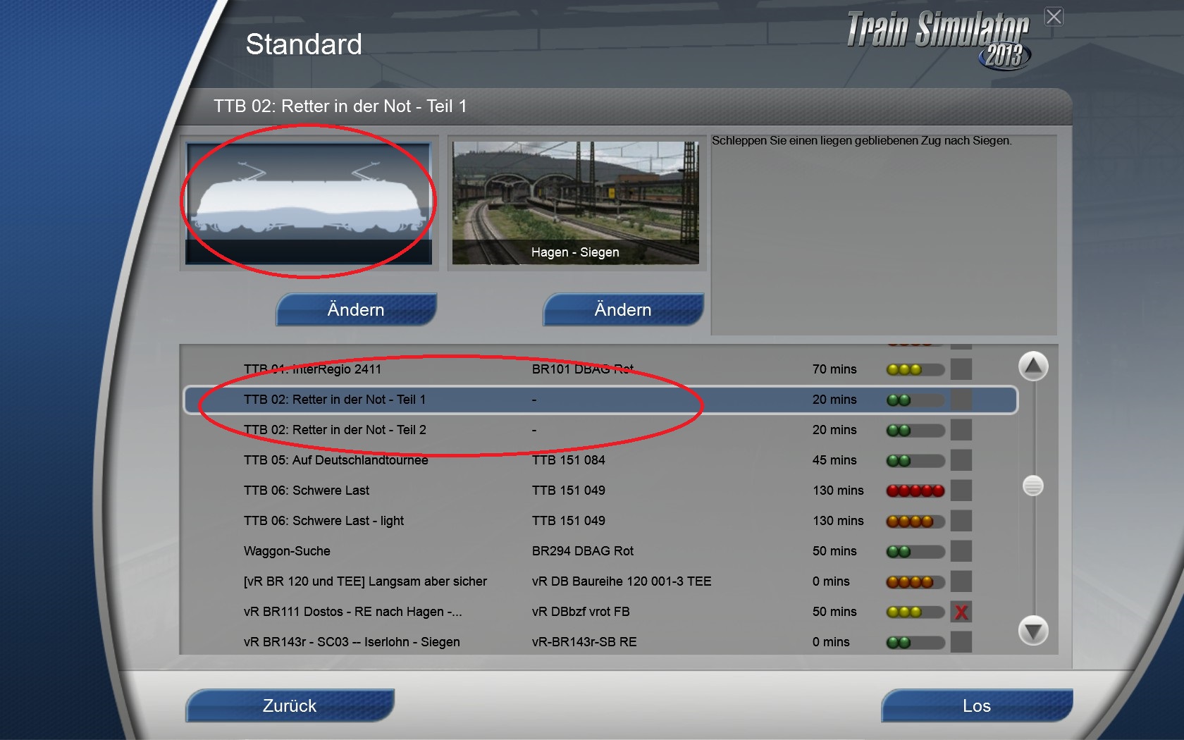Screen dimensions: 1184x740
Task: Click the BR294 DBAG Rot locomotive entry
Action: pos(583,551)
